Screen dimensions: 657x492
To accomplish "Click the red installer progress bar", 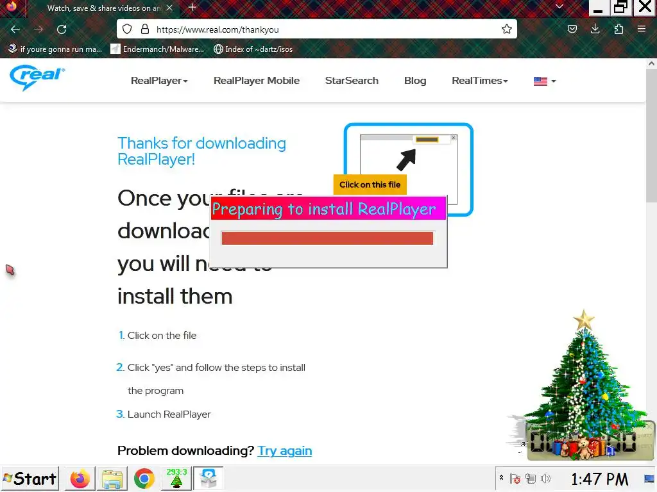I will tap(327, 238).
